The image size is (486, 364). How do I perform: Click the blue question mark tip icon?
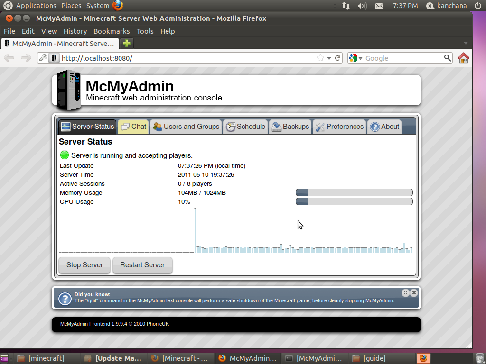(x=65, y=299)
